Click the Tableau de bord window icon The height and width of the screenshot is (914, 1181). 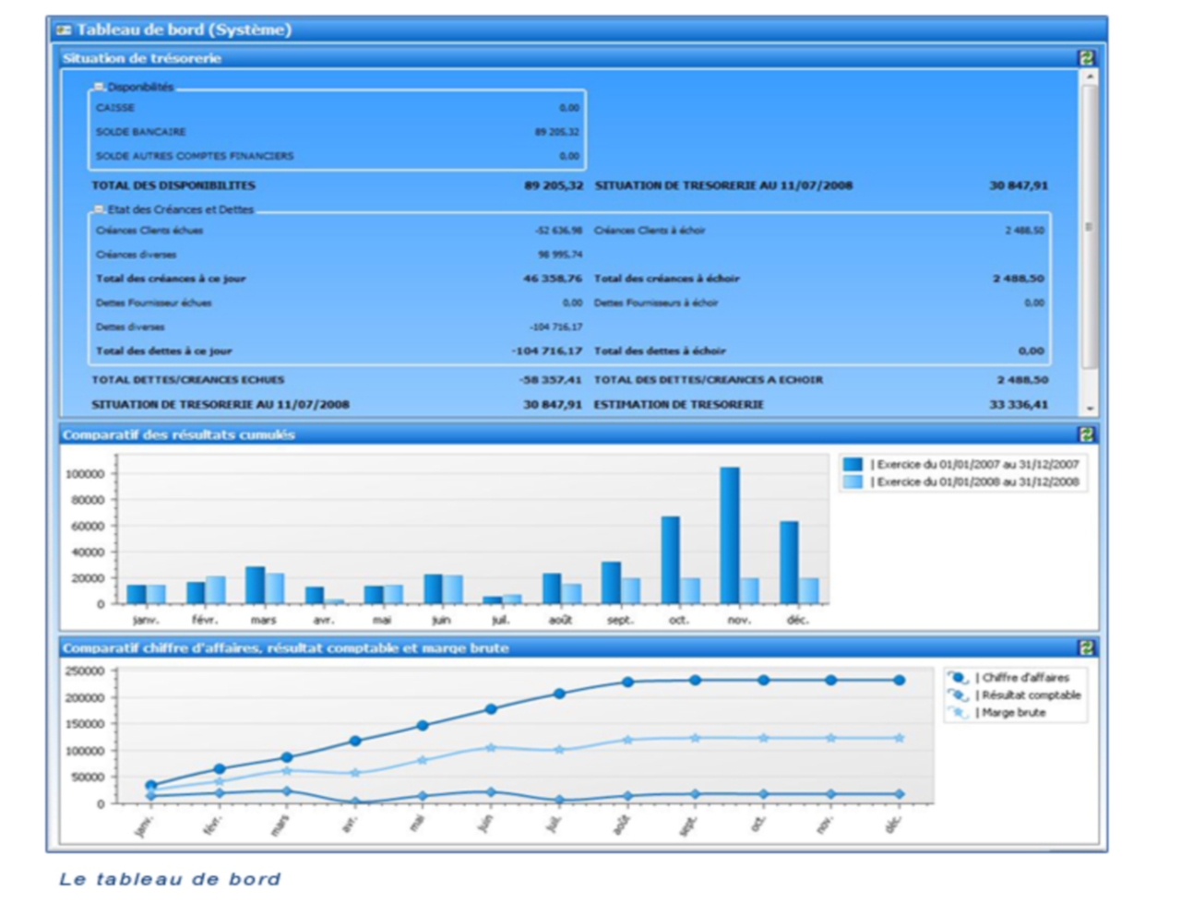65,30
